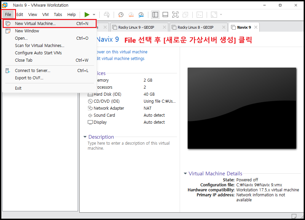Choose Configure Auto Start VMs
This screenshot has height=220, width=305.
click(x=50, y=53)
